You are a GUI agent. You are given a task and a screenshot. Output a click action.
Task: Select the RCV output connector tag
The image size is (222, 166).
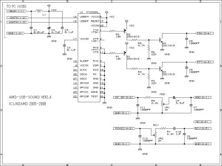tap(202, 128)
